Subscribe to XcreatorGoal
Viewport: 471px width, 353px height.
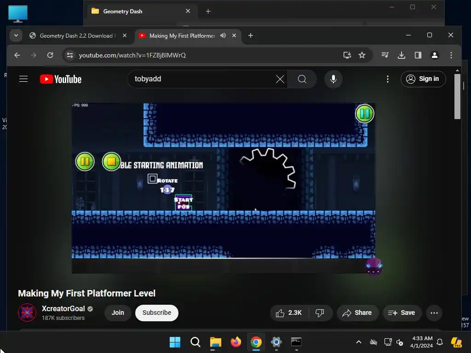[157, 313]
